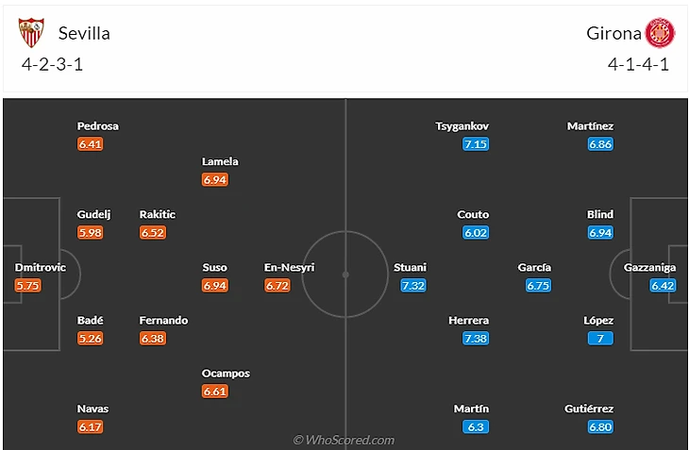Click Ocampos player name

(226, 374)
